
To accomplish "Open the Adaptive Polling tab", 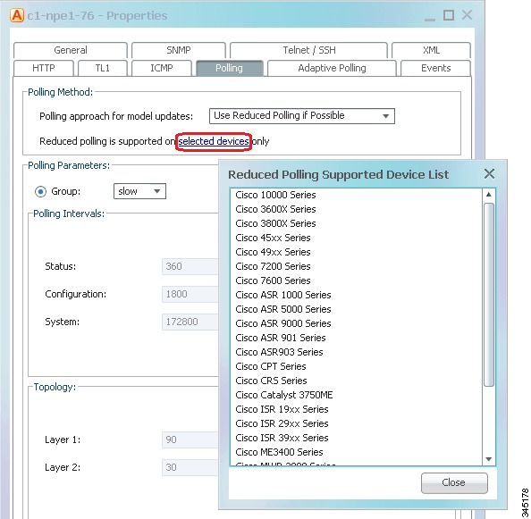I will pos(332,68).
